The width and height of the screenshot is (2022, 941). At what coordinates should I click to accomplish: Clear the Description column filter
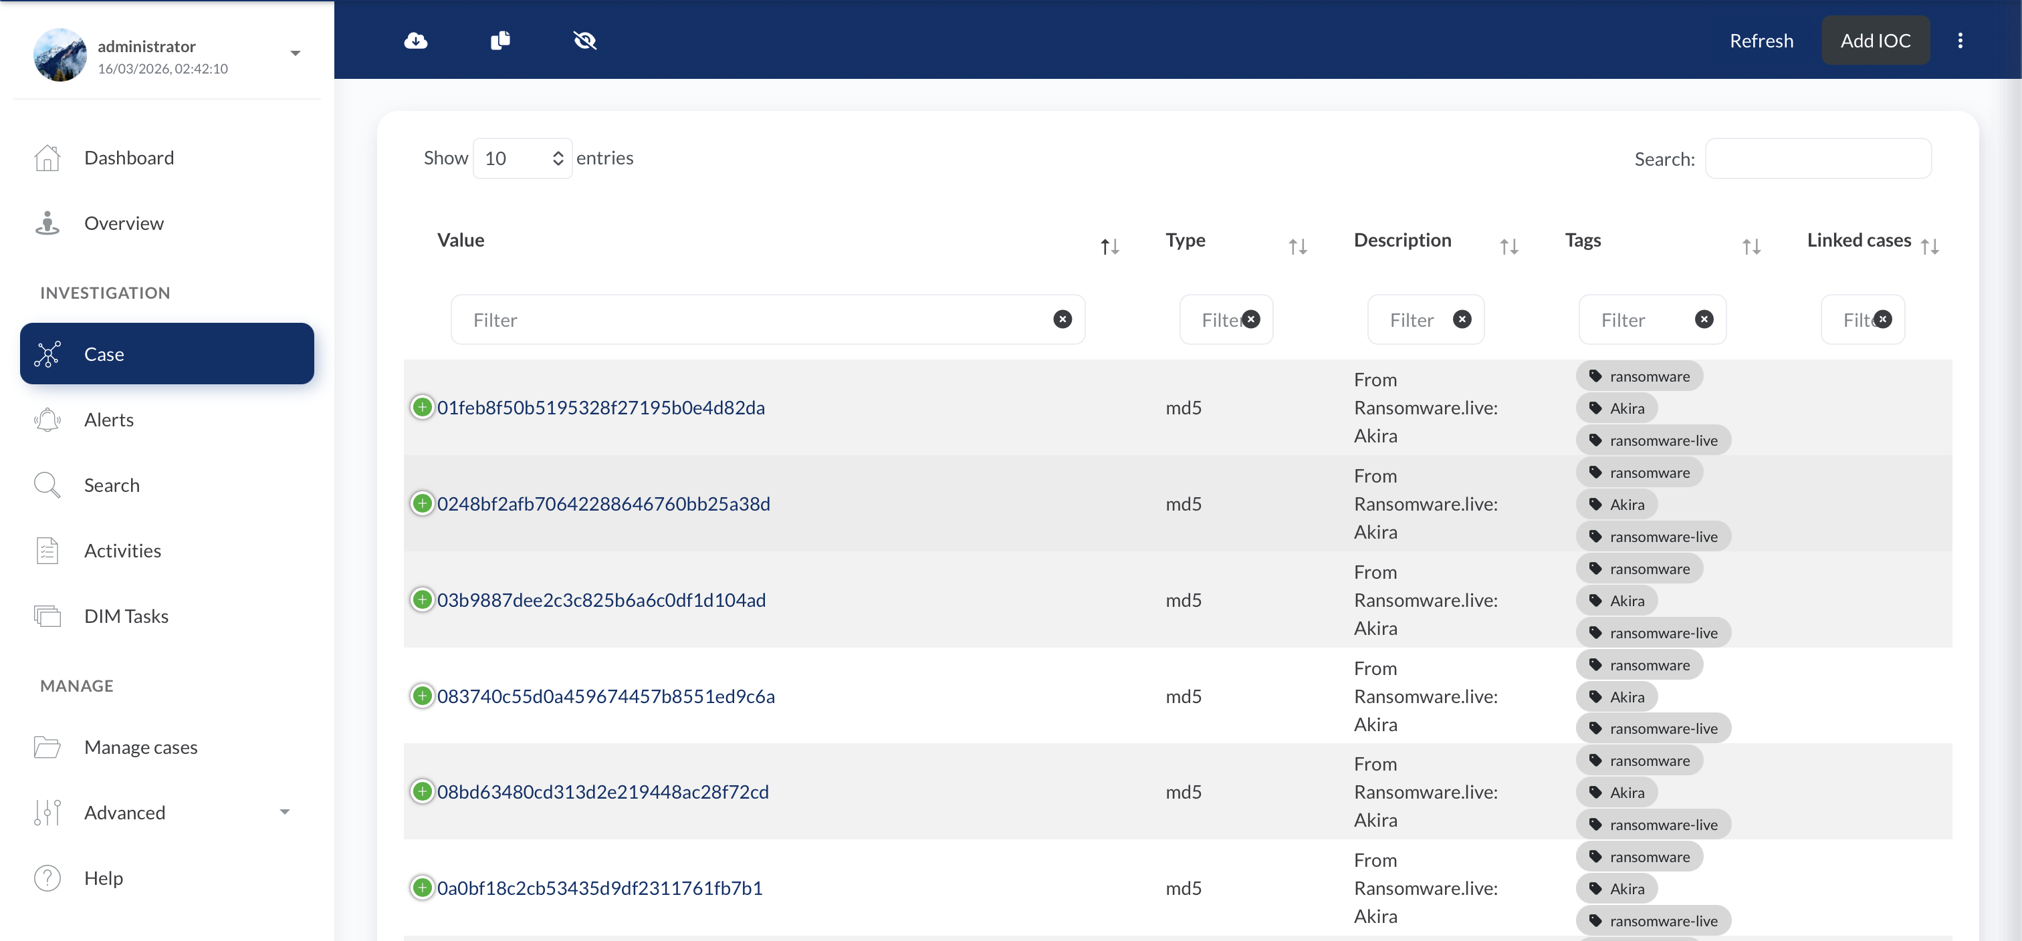click(1462, 319)
